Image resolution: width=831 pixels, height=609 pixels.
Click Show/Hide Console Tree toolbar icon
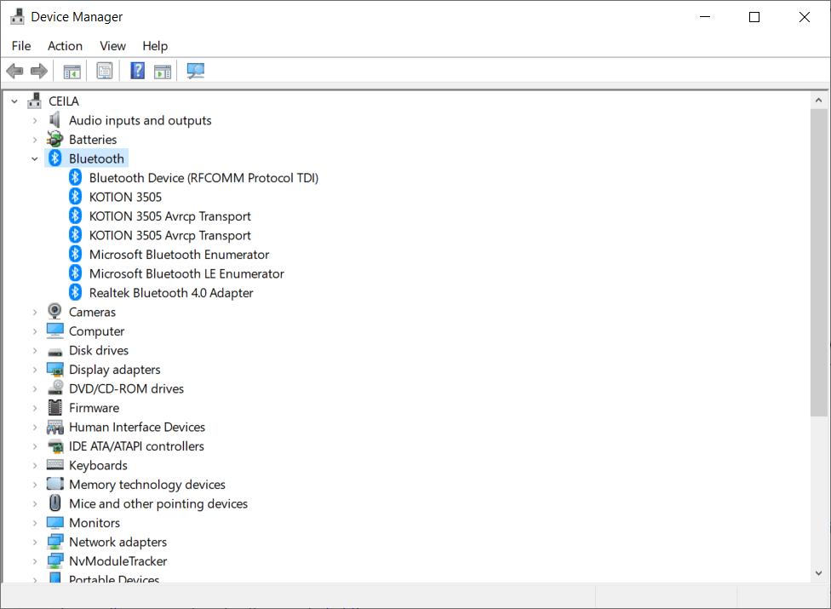tap(72, 71)
